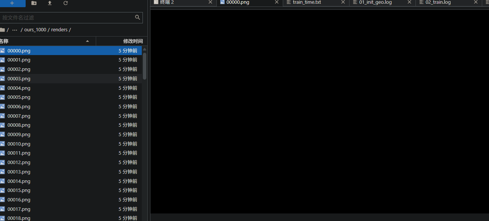Select file 00013.png
This screenshot has width=489, height=221.
(x=71, y=172)
